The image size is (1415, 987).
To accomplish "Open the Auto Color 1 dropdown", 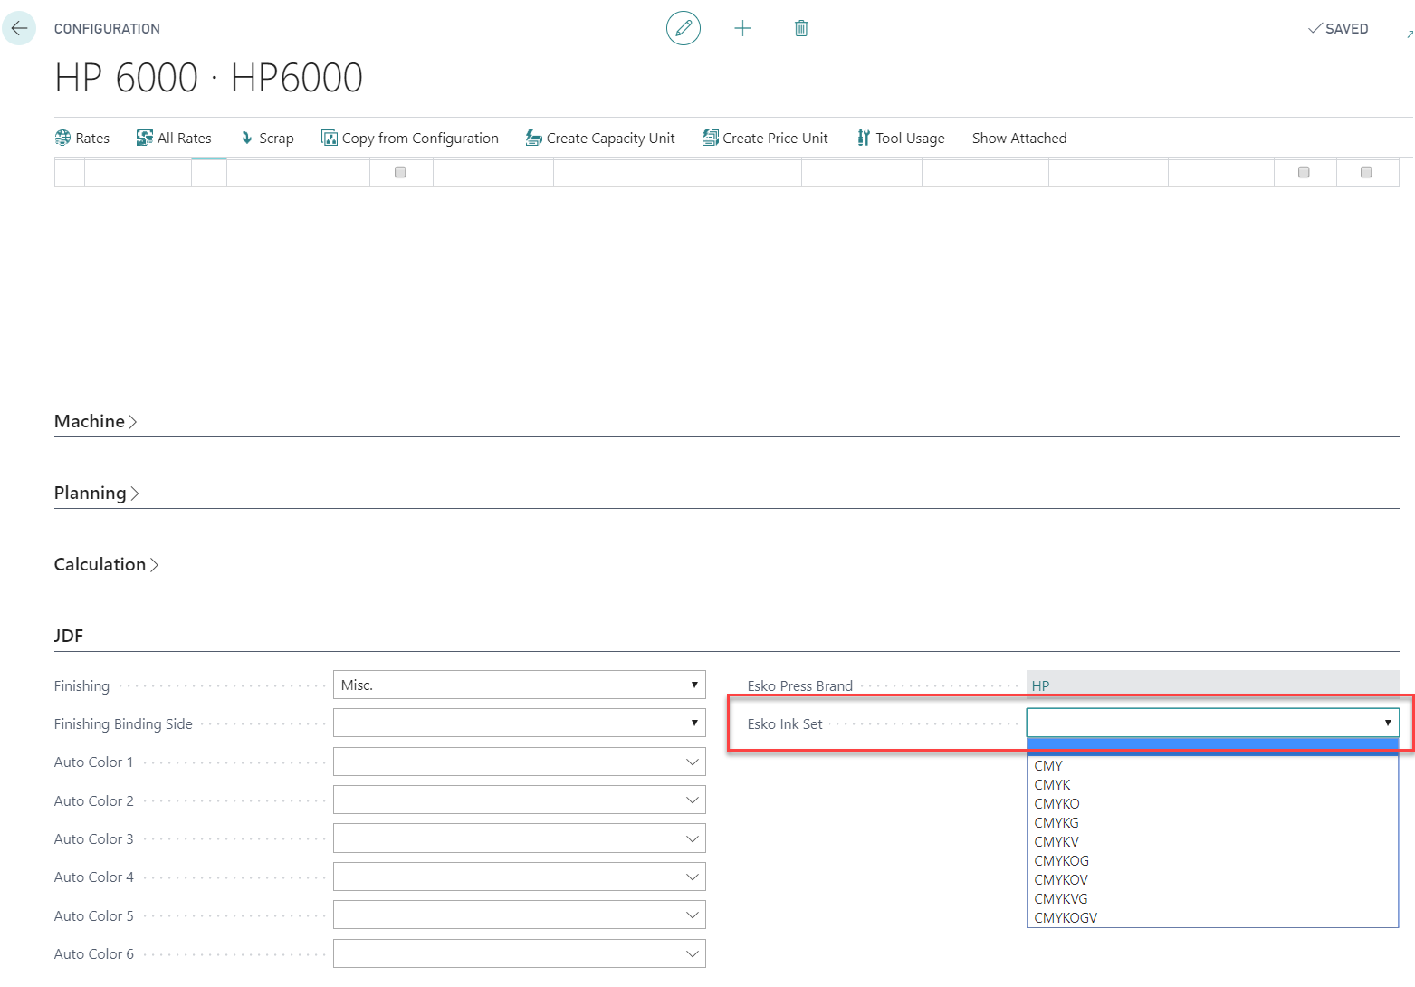I will click(519, 762).
